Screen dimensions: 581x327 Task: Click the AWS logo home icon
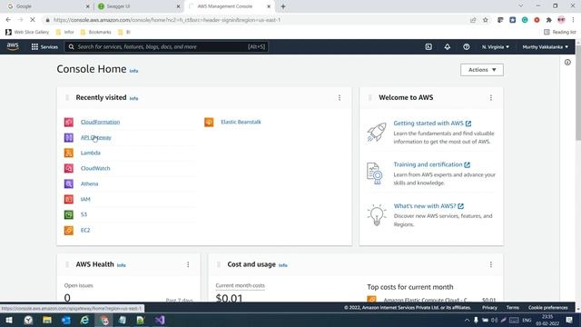(x=13, y=46)
